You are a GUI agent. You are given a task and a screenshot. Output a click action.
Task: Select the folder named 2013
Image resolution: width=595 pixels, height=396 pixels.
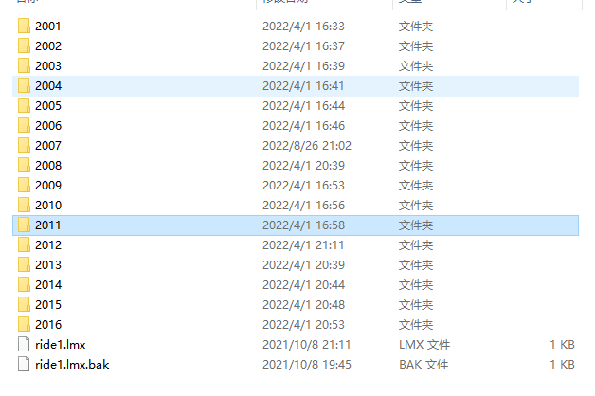[x=48, y=264]
